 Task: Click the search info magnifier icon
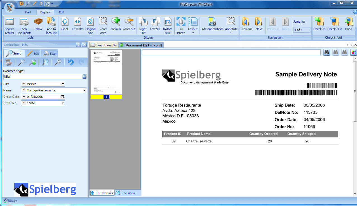(58, 62)
